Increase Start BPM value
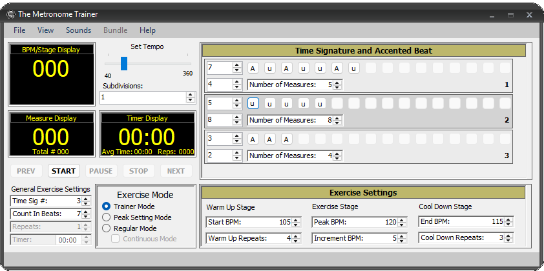This screenshot has width=544, height=271. pyautogui.click(x=296, y=220)
